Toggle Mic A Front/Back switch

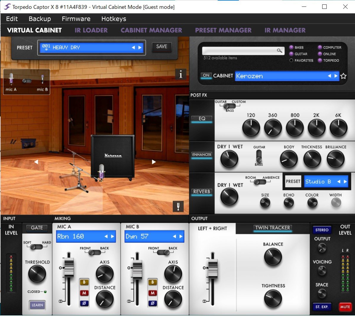[95, 253]
